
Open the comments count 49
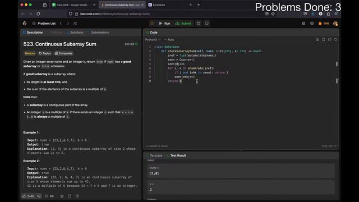[x=49, y=196]
